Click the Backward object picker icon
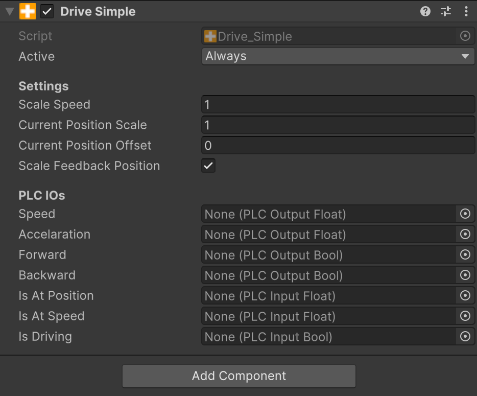Image resolution: width=477 pixels, height=396 pixels. 465,275
